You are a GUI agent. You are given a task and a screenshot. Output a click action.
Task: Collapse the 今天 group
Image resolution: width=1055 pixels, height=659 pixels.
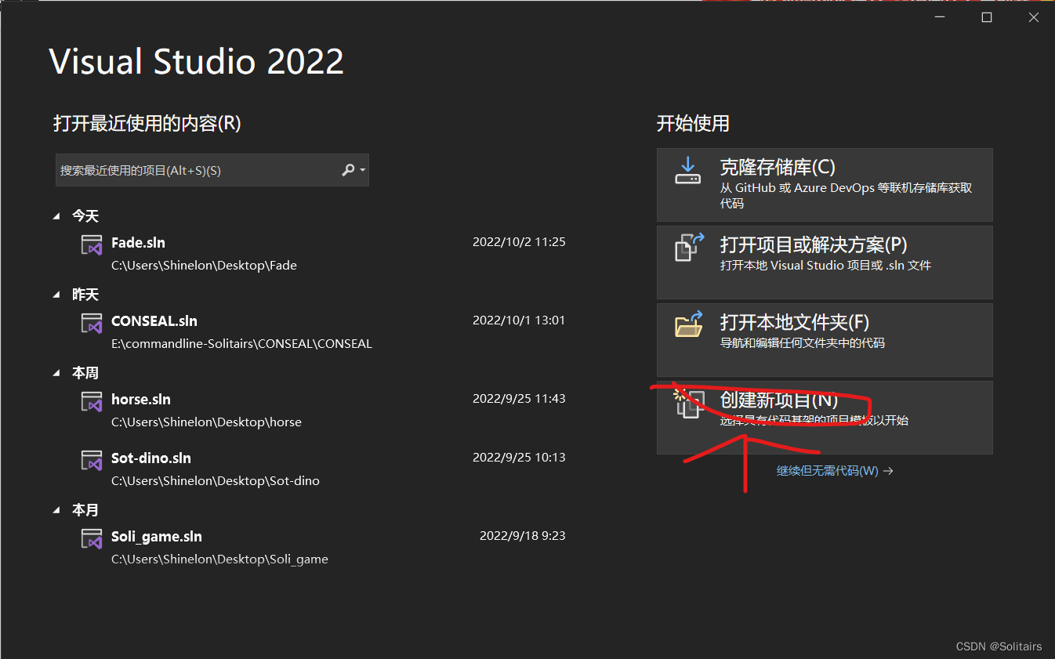56,215
